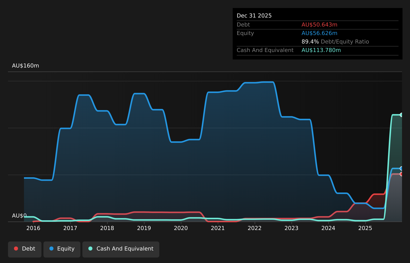Click the Dec 31 2025 tooltip date
The image size is (410, 263).
point(254,16)
